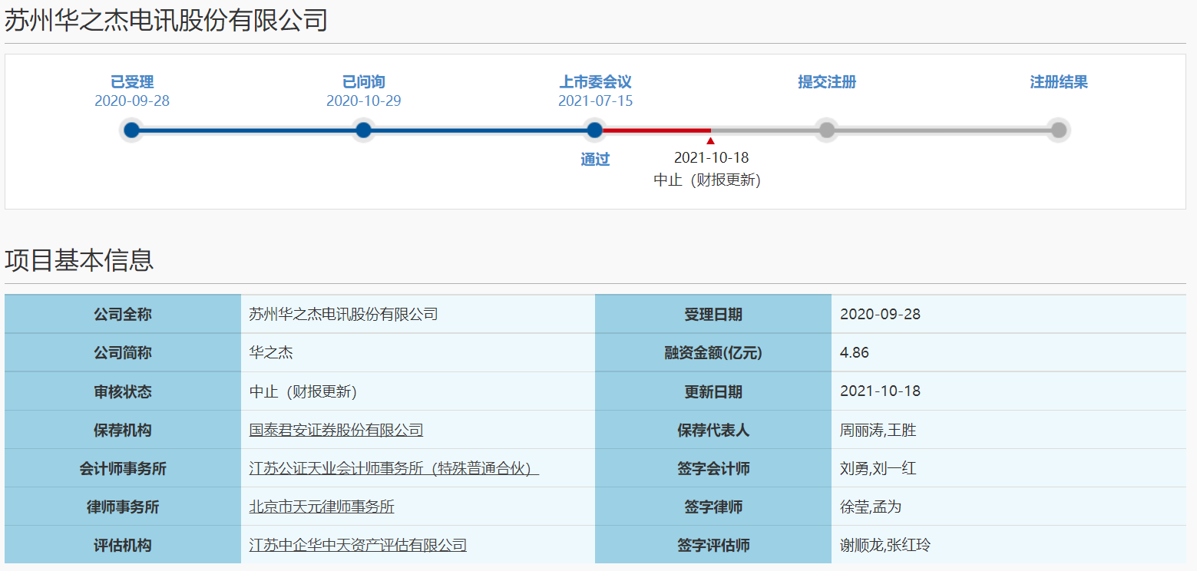Click the 更新日期 header cell
Screen dimensions: 1197x571
[x=713, y=391]
